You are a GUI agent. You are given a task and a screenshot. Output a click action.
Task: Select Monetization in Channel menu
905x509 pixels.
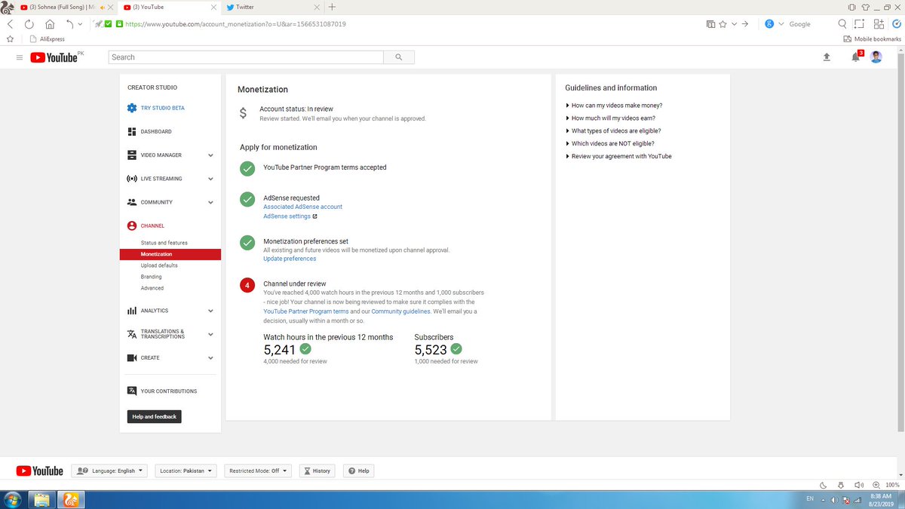tap(170, 254)
